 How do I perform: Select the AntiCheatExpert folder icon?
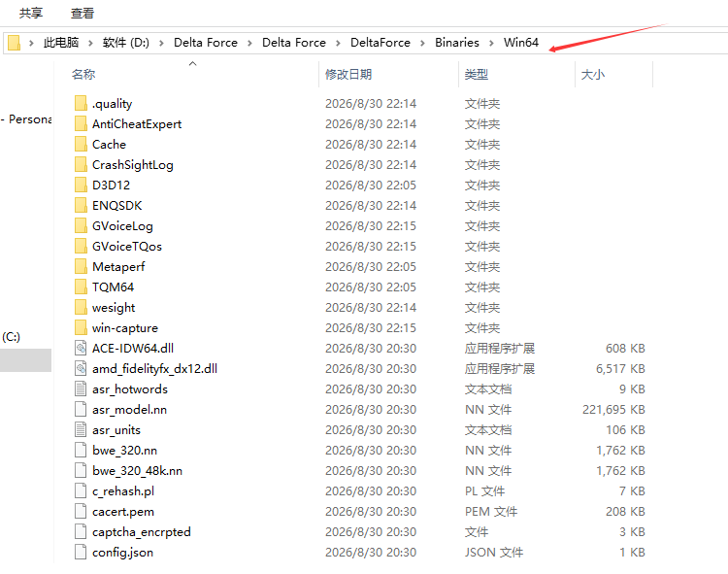point(81,123)
